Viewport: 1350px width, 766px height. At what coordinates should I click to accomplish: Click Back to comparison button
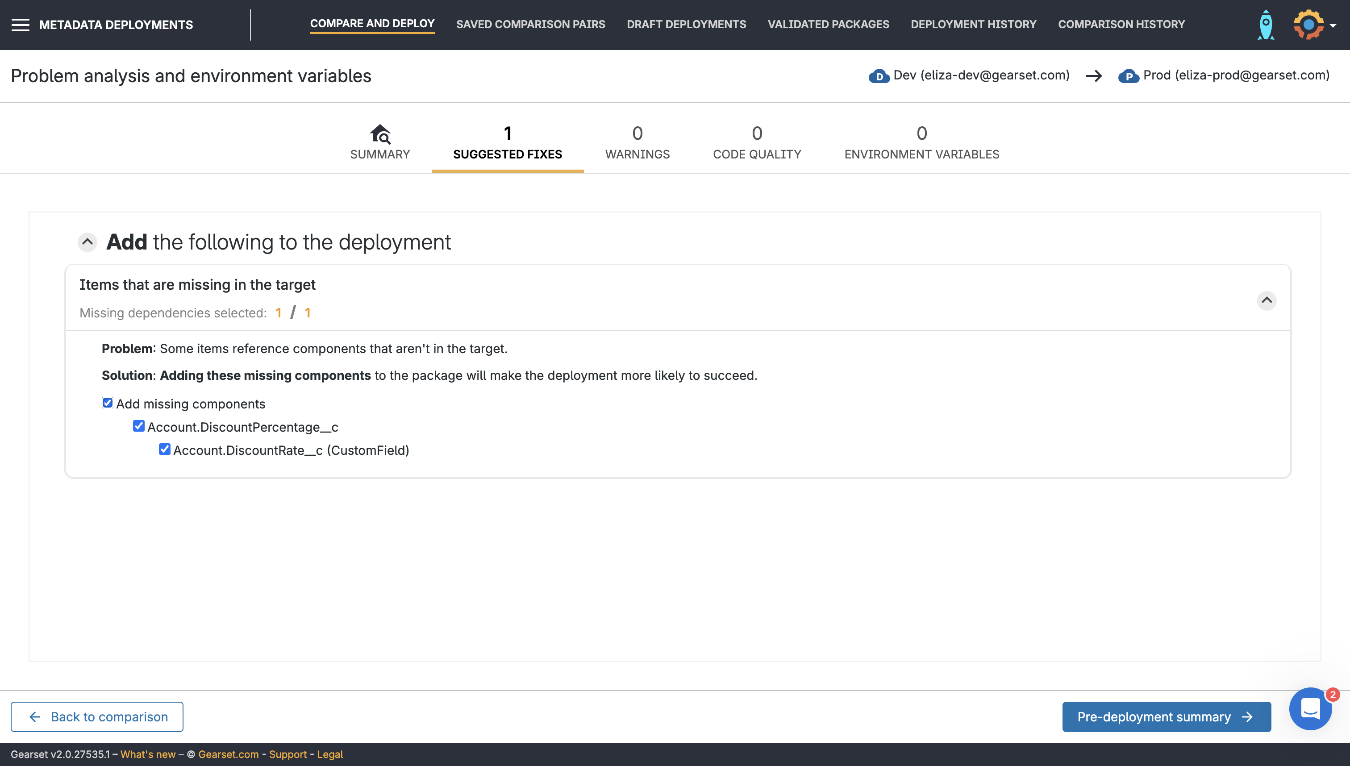coord(97,716)
